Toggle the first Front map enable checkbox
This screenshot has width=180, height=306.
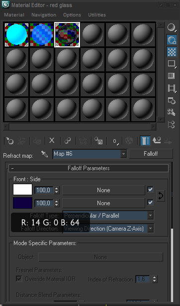150,190
